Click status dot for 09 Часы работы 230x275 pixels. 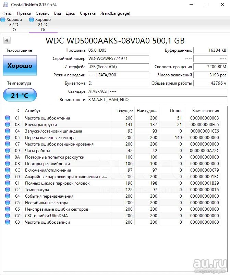[8, 150]
